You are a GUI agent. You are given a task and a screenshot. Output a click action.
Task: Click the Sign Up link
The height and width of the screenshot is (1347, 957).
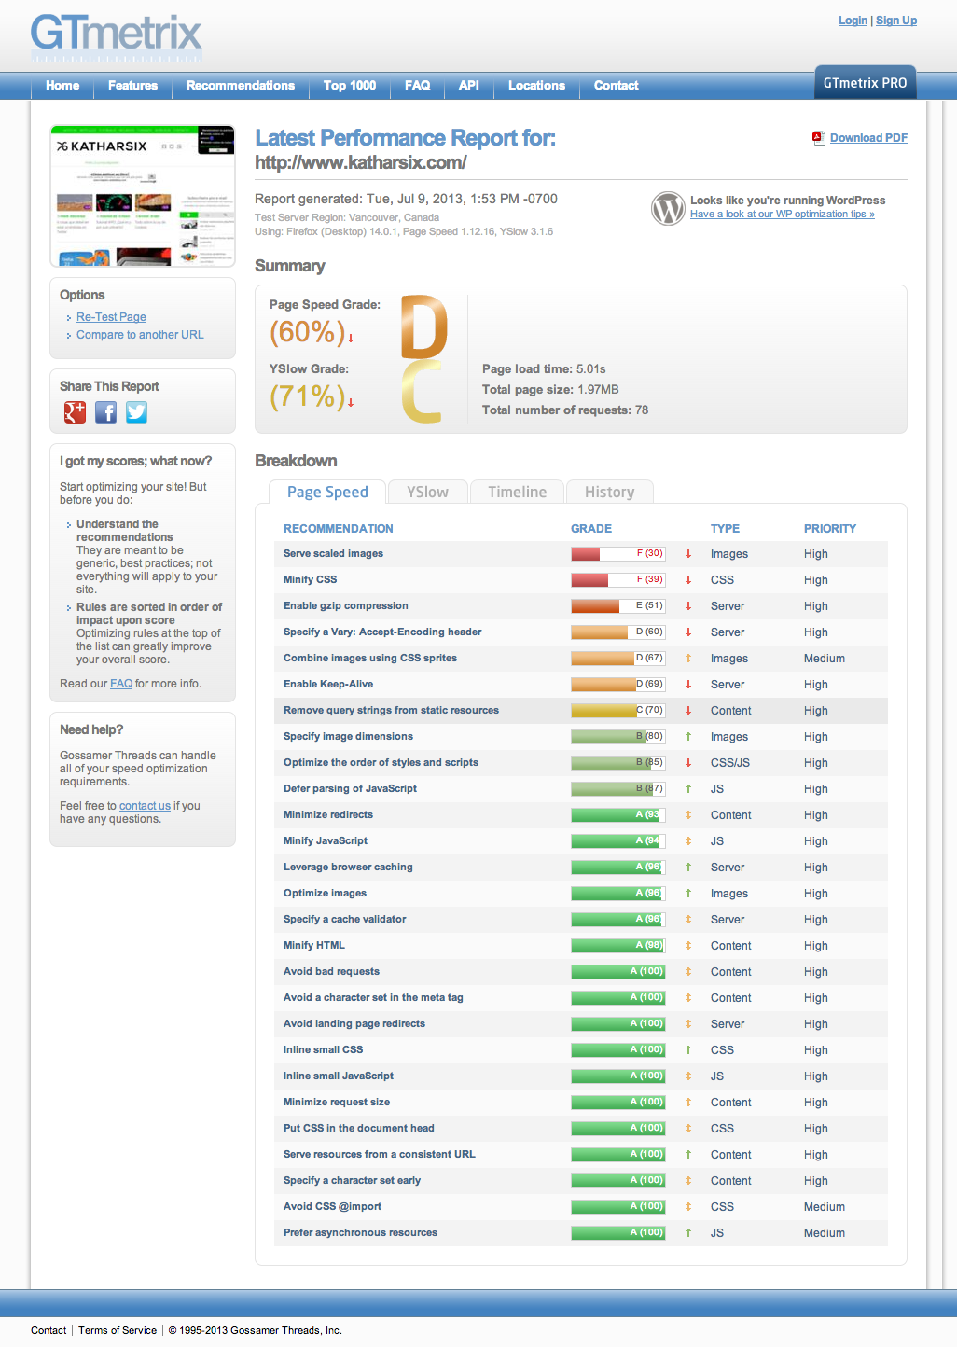pos(896,21)
